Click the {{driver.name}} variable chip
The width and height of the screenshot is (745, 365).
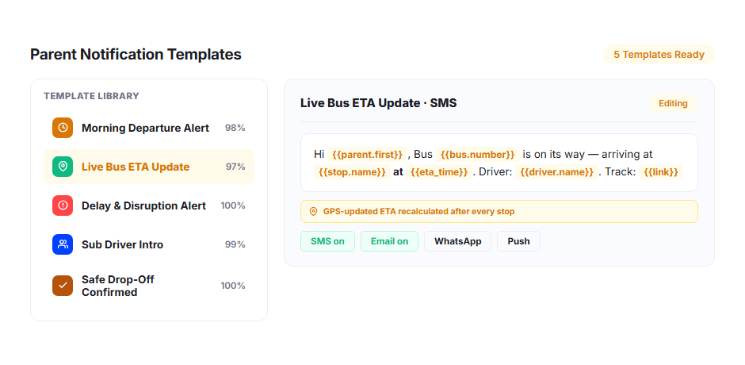[x=557, y=172]
